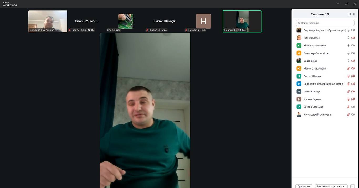Toggle camera icon for Petr Osadchuk
This screenshot has height=188, width=359.
coord(353,38)
